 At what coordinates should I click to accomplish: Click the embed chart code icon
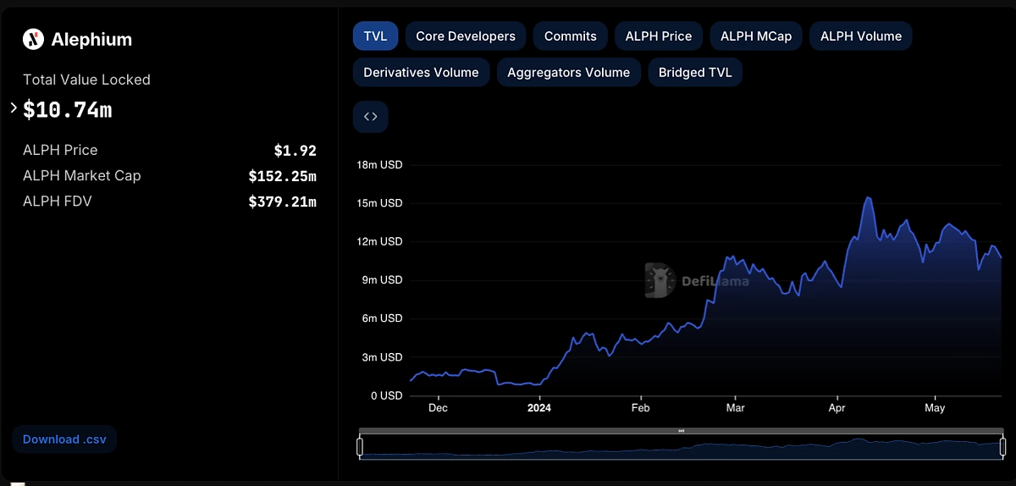370,117
